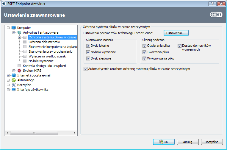Click list icon beside Nośniki wymienne tree item
This screenshot has width=227, height=150.
(x=25, y=61)
